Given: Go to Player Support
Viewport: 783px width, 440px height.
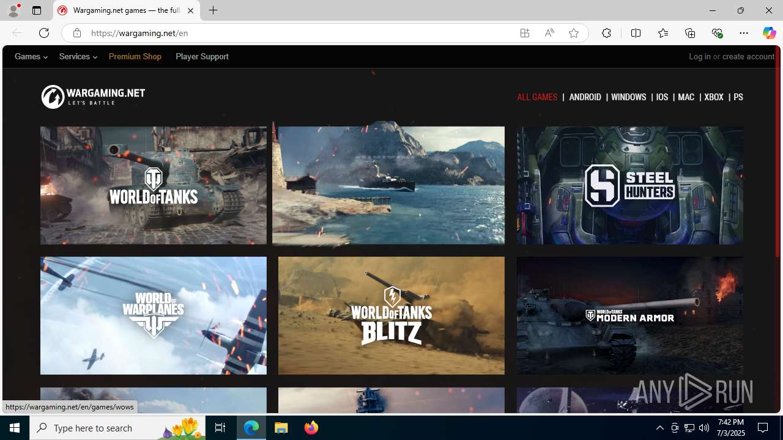Looking at the screenshot, I should tap(202, 56).
